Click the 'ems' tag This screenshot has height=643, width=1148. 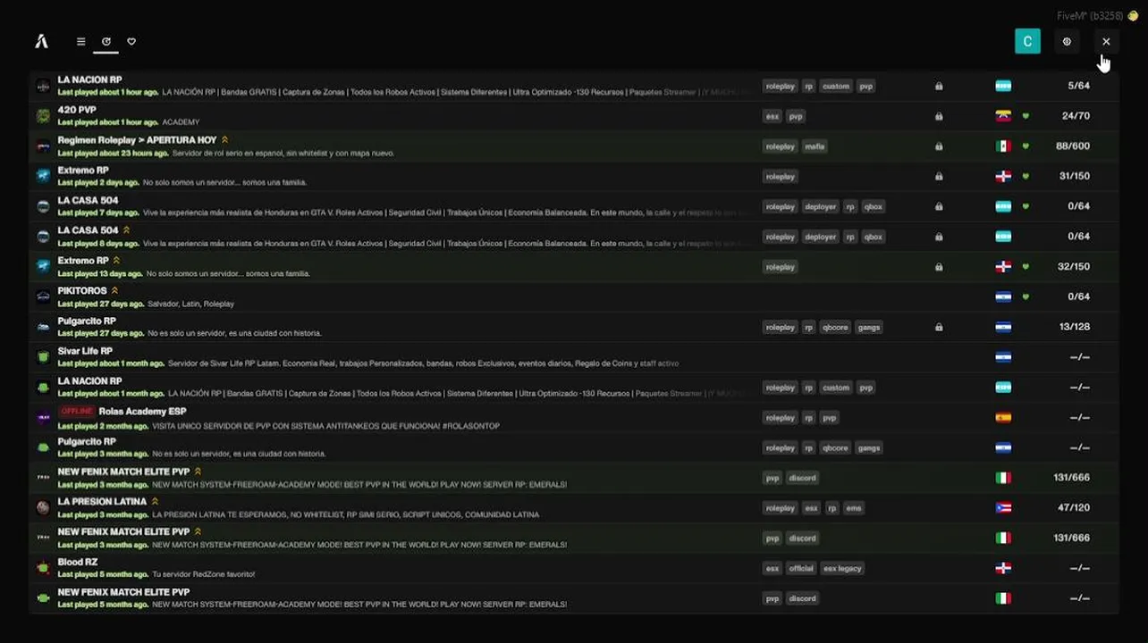coord(854,508)
